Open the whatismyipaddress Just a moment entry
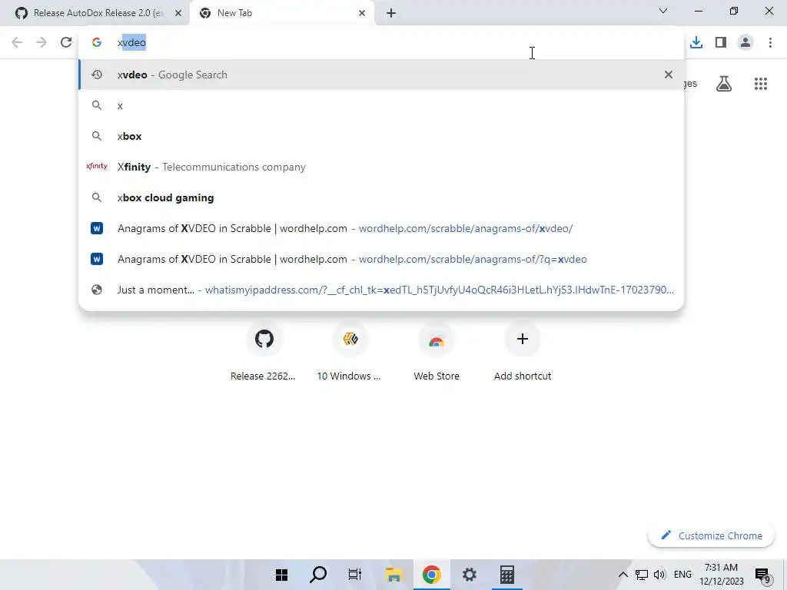The image size is (787, 590). point(381,290)
